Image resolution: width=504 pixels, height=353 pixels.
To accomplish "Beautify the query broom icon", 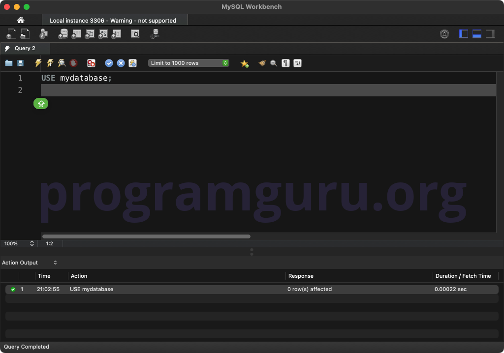I will pyautogui.click(x=262, y=63).
